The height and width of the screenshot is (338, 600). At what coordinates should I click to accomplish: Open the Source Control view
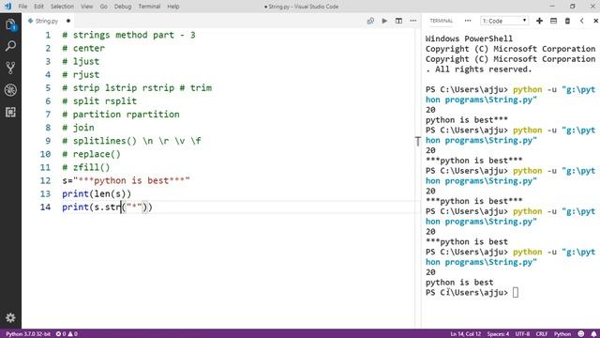pyautogui.click(x=10, y=68)
